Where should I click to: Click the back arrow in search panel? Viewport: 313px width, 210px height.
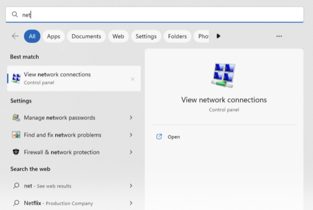15,36
